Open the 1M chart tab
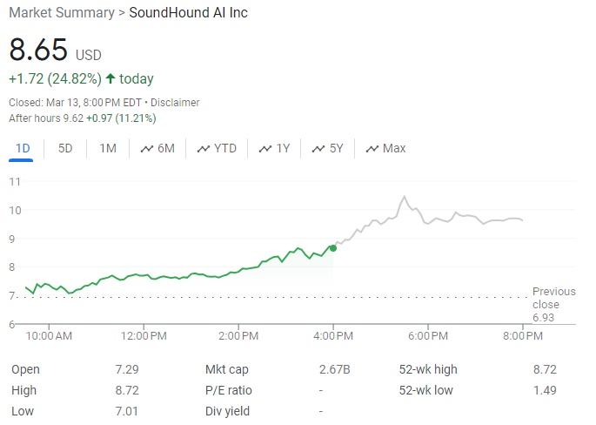Viewport: 596px width, 425px height. (x=108, y=148)
